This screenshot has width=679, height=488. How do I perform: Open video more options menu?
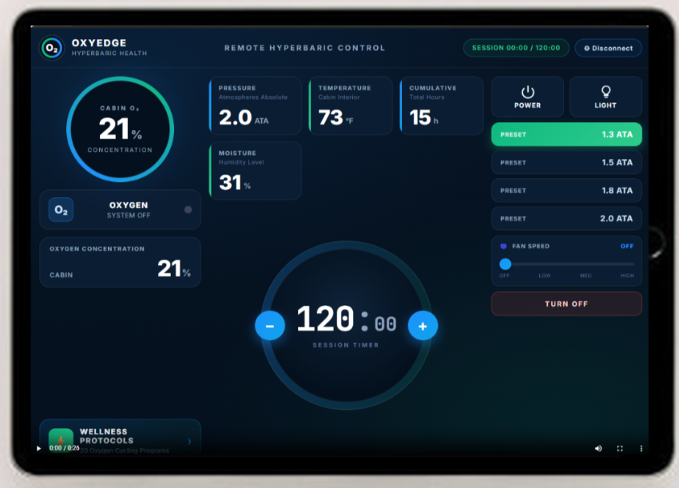641,449
